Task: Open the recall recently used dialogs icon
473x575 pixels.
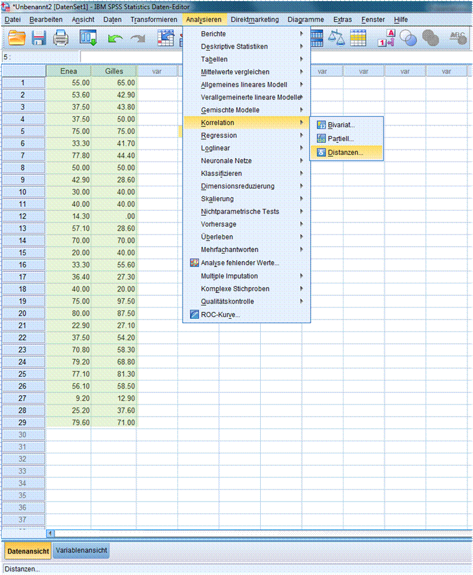Action: (x=88, y=38)
